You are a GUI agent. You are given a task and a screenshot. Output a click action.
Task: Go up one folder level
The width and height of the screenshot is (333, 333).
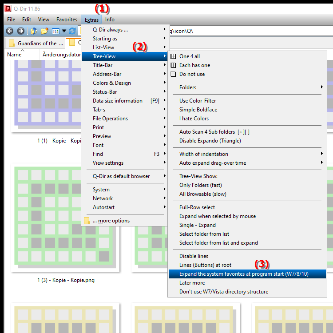34,31
